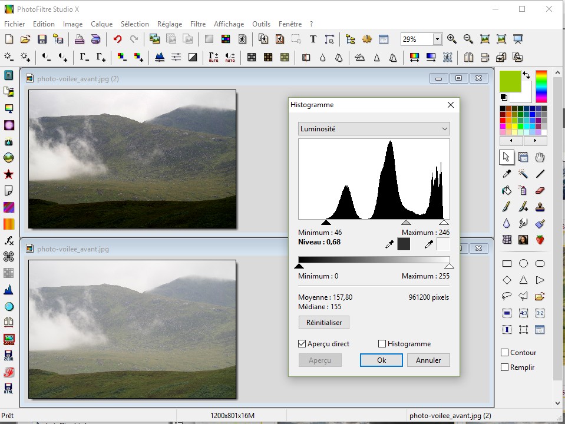Click the Fullscreen monitor icon

[x=518, y=39]
